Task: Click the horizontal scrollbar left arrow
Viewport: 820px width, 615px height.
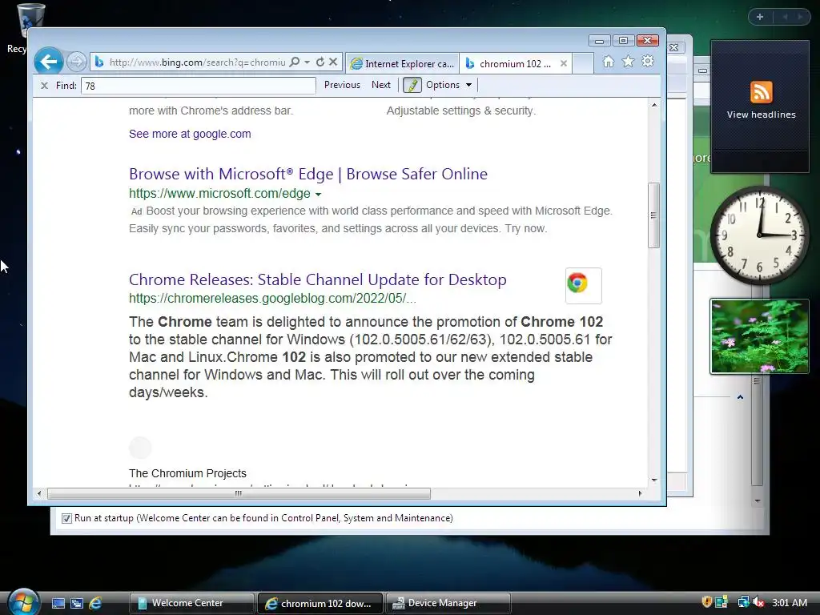Action: (x=39, y=493)
